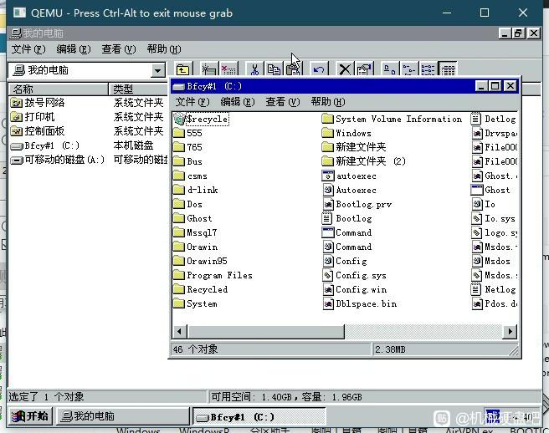Viewport: 549px width, 433px height.
Task: Select the Netlog file
Action: coord(493,289)
